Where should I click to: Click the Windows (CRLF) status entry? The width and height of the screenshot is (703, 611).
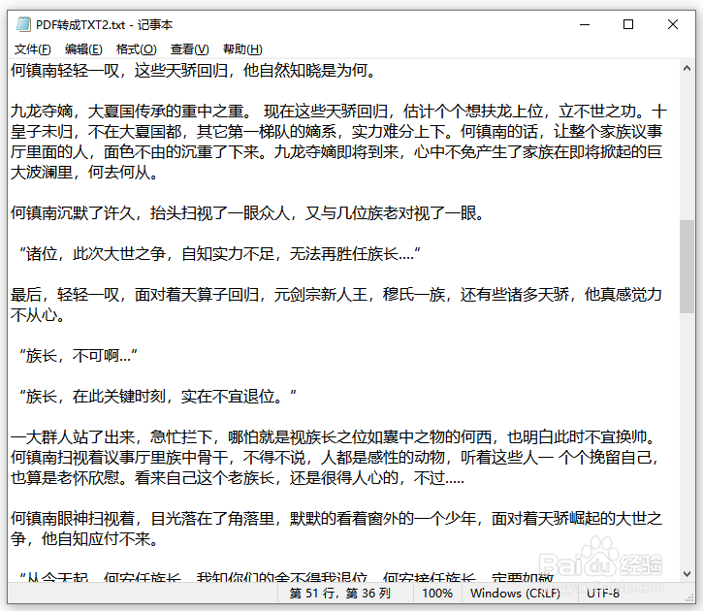[x=515, y=594]
